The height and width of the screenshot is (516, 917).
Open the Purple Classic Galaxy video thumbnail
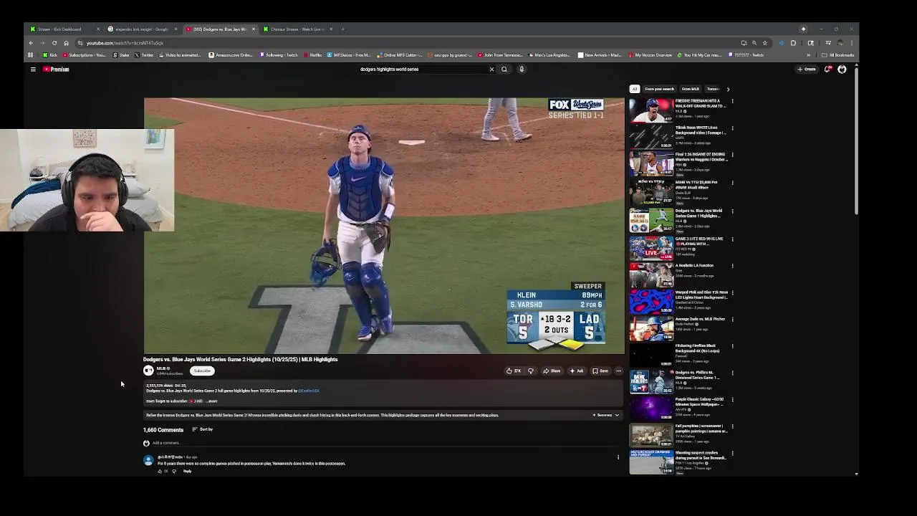click(x=651, y=409)
